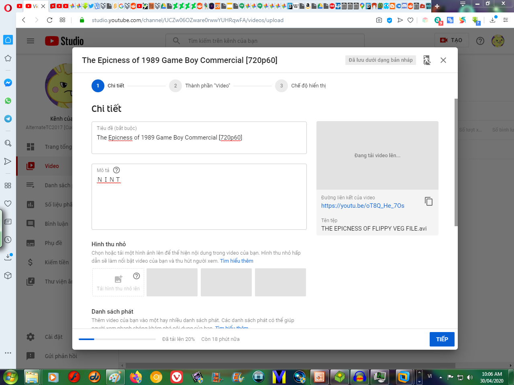The height and width of the screenshot is (385, 514).
Task: Open Video section in Studio sidebar
Action: tap(44, 166)
